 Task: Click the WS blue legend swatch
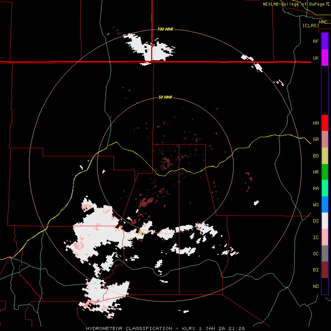click(x=325, y=204)
